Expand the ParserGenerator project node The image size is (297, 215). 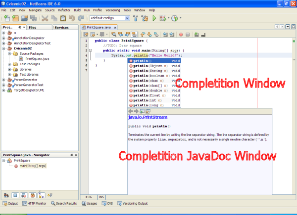pyautogui.click(x=3, y=80)
